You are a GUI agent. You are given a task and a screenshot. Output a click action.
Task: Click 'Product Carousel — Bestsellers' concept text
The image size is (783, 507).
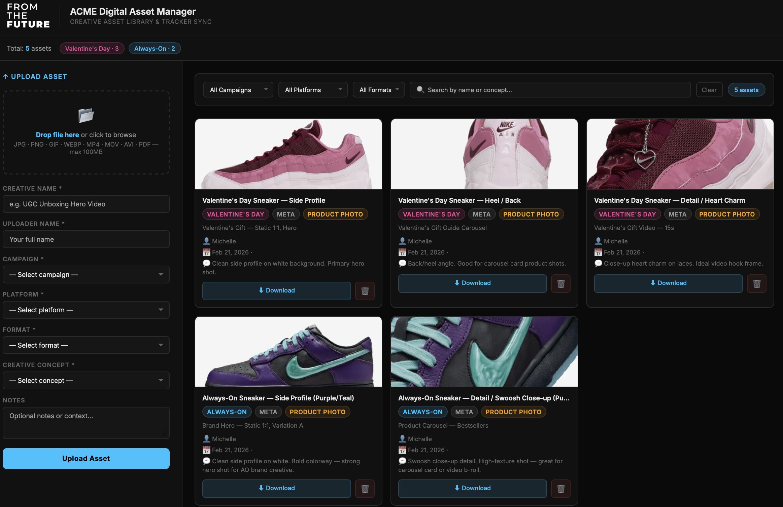(443, 426)
